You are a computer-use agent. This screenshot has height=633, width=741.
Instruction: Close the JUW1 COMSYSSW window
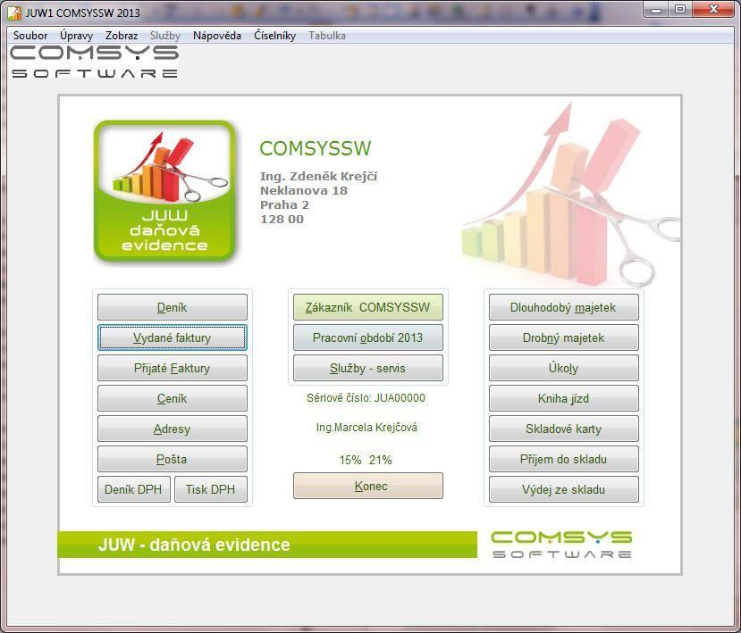(x=713, y=10)
